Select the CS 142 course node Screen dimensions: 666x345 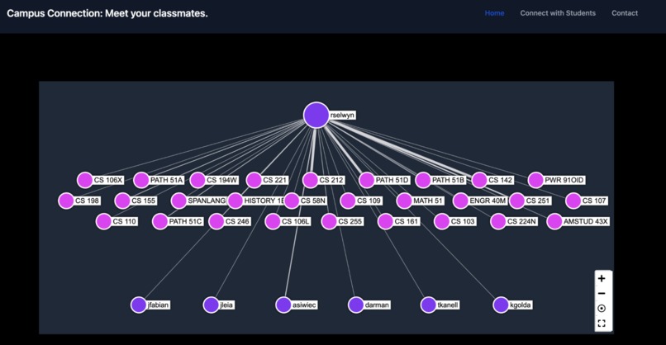click(479, 180)
